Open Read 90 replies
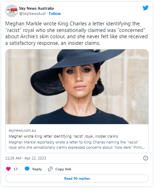This screenshot has width=154, height=188. (77, 178)
